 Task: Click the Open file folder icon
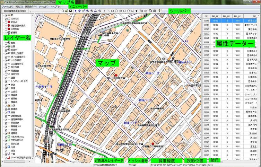(x=67, y=11)
